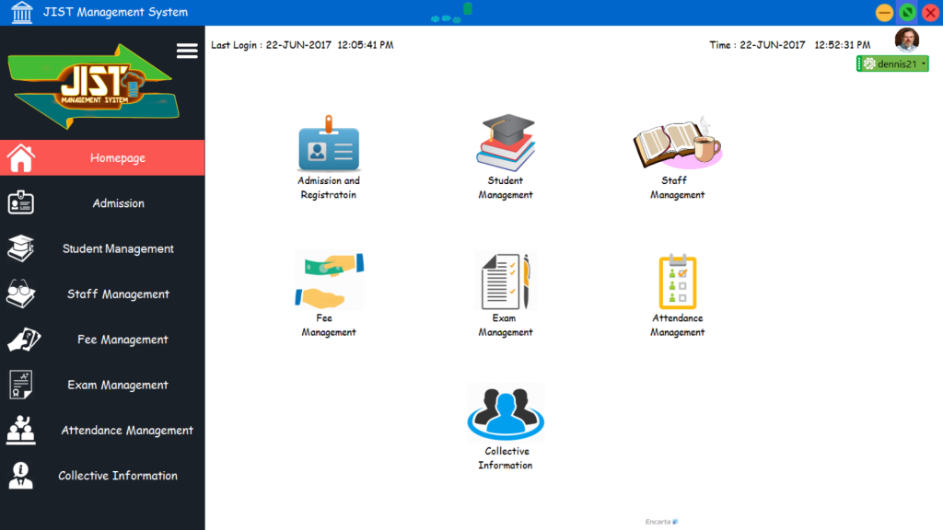Click the Collective Information info icon
This screenshot has height=530, width=943.
coord(20,475)
